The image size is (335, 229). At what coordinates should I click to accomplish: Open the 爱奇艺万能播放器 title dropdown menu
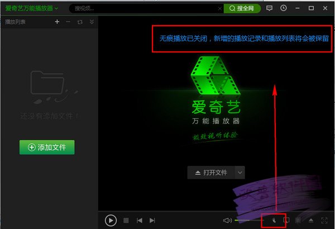31,8
